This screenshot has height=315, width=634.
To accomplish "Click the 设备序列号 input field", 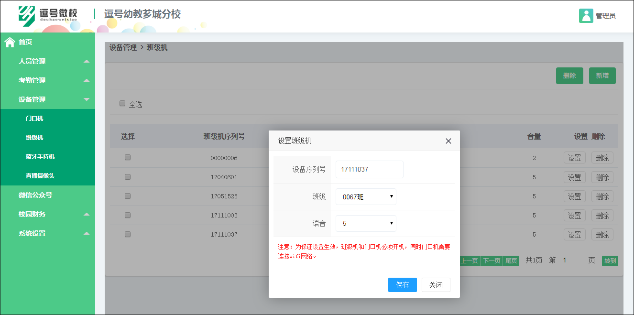I will coord(369,169).
